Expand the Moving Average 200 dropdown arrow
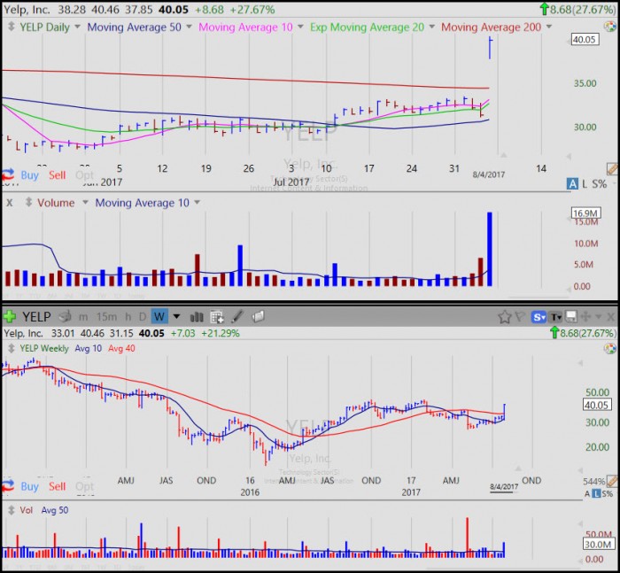This screenshot has height=573, width=620. (x=549, y=27)
